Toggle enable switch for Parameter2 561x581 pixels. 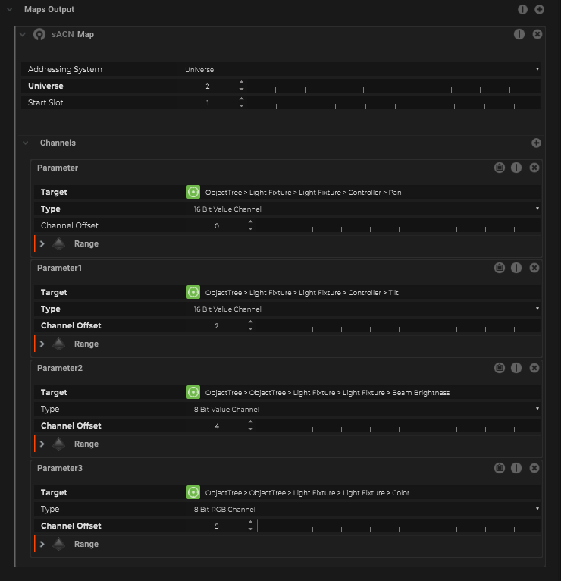pos(516,368)
